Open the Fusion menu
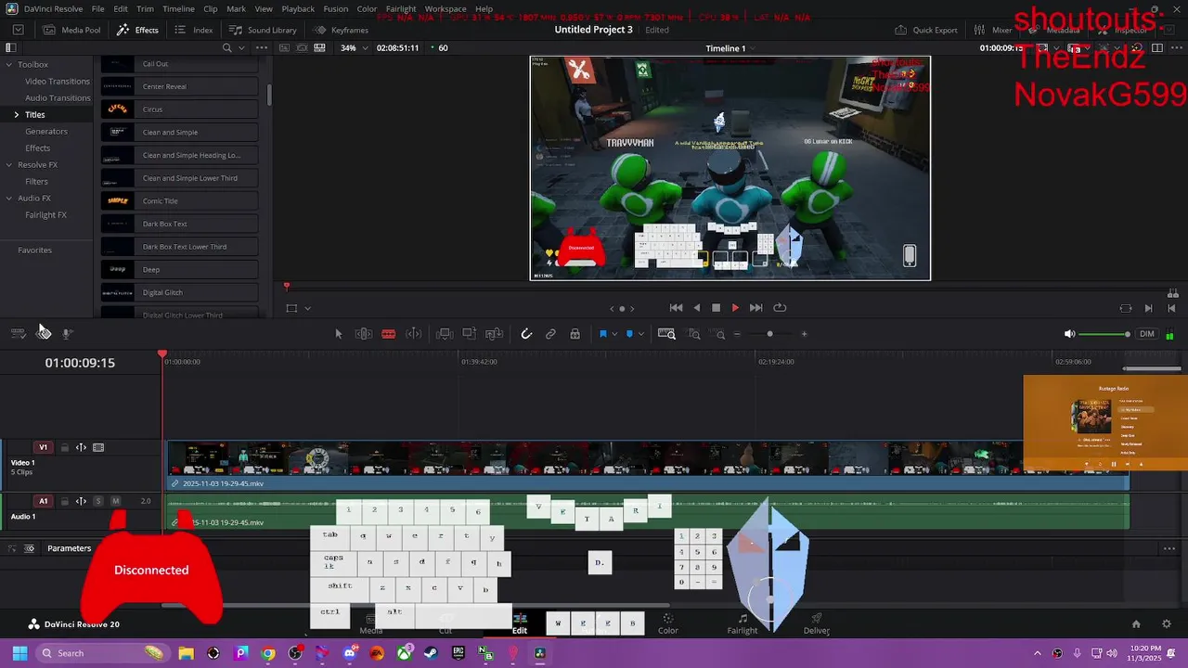This screenshot has height=668, width=1188. point(336,8)
